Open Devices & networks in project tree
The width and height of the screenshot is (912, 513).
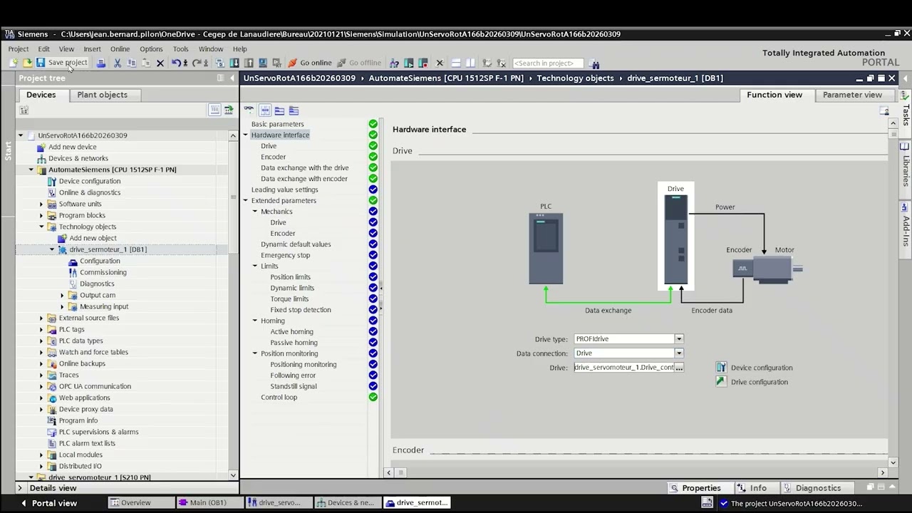(x=78, y=158)
